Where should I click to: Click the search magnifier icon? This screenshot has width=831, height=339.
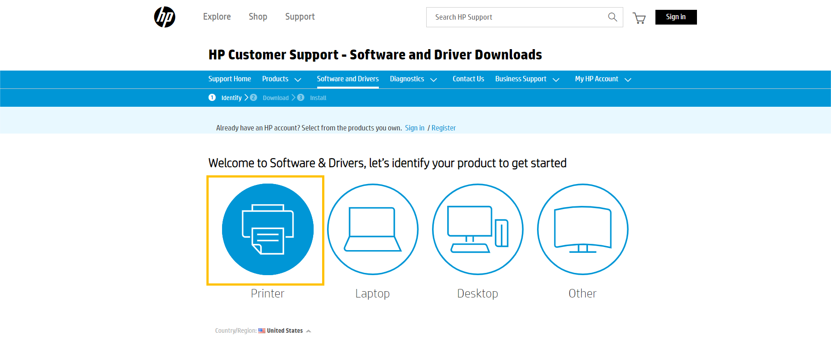coord(613,17)
